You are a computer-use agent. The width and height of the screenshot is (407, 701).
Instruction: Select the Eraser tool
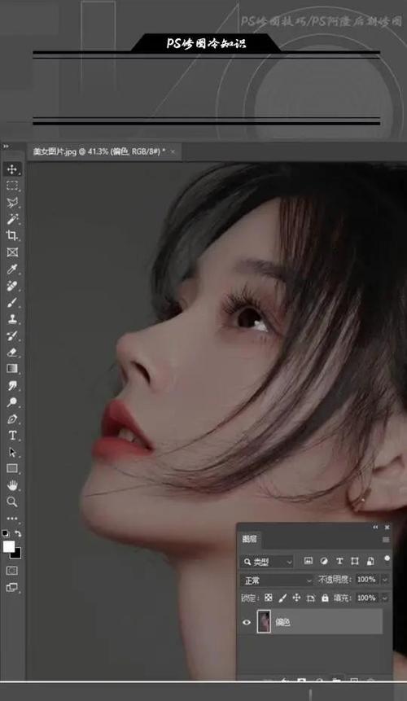[x=12, y=353]
